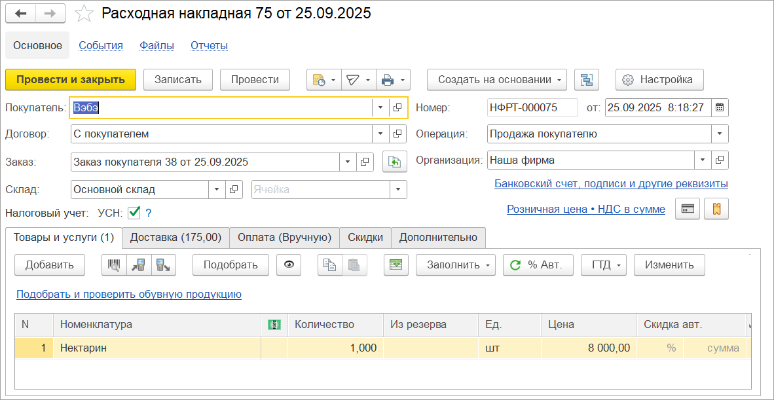This screenshot has width=774, height=400.
Task: Click the printer icon in the top toolbar
Action: coord(388,79)
